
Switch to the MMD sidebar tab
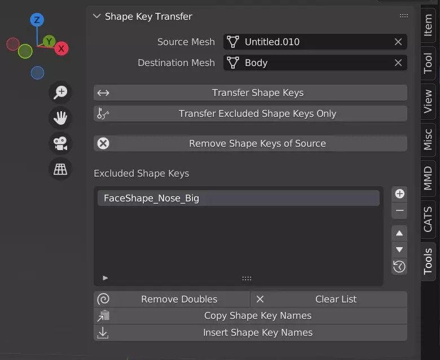point(428,178)
